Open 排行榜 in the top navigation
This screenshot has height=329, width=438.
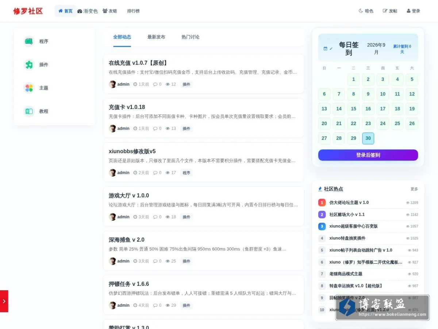(x=133, y=11)
